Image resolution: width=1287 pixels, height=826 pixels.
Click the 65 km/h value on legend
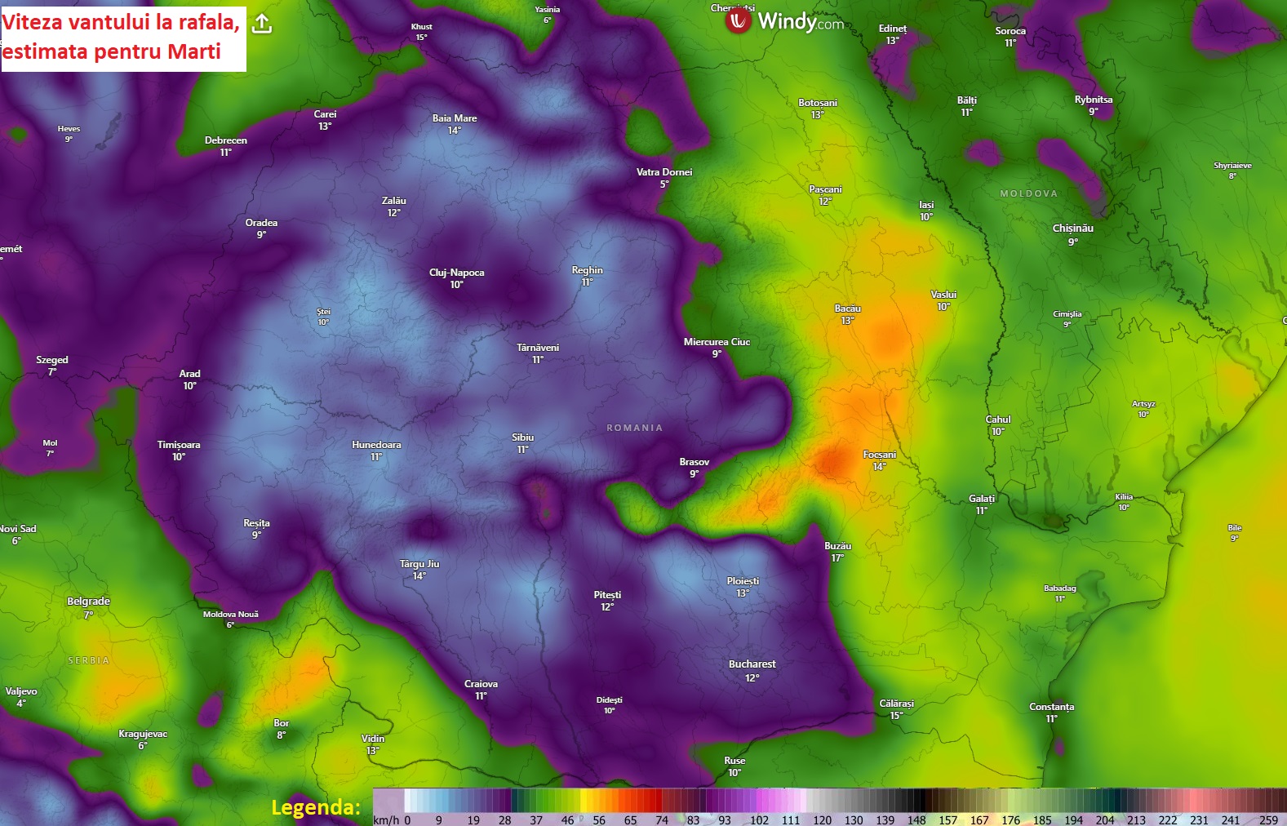tap(630, 819)
